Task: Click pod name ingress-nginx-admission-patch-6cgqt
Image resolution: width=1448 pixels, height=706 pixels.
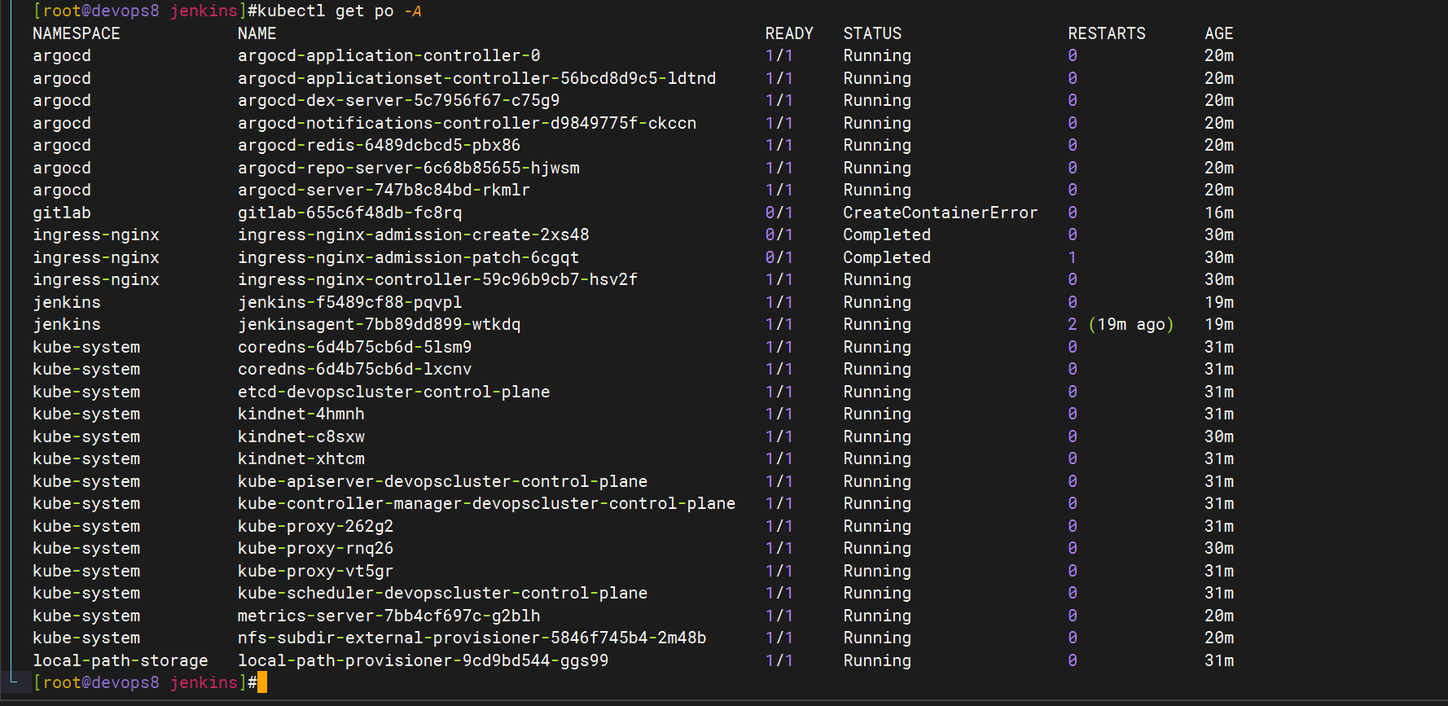Action: [x=409, y=257]
